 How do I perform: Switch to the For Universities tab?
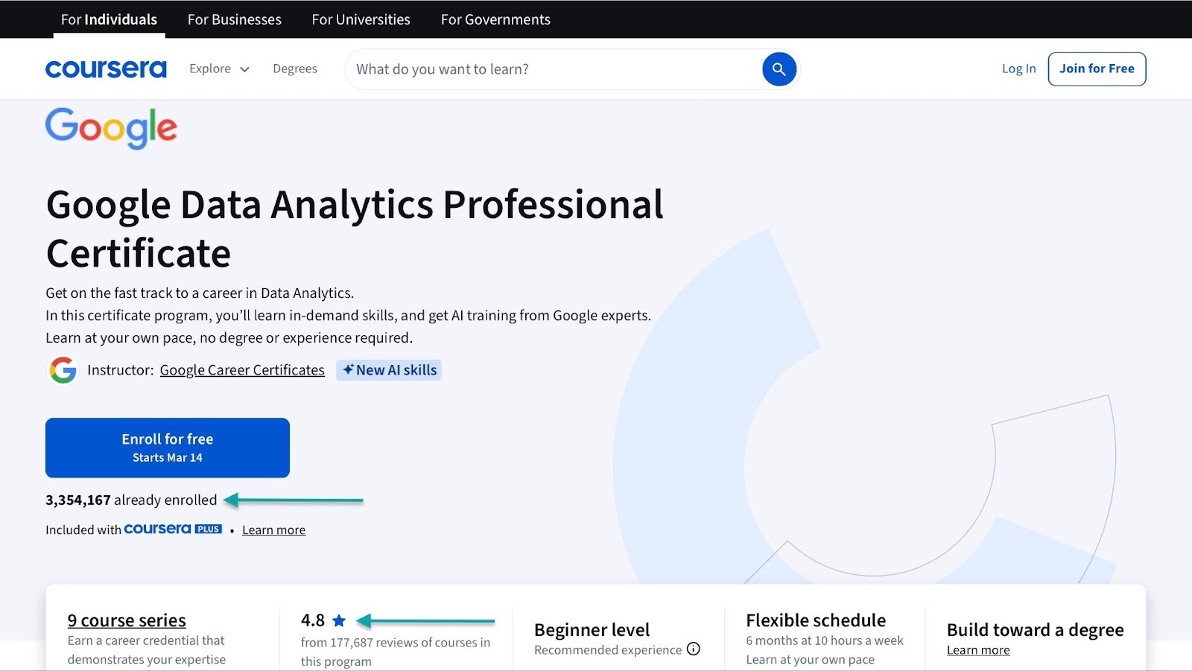coord(361,19)
